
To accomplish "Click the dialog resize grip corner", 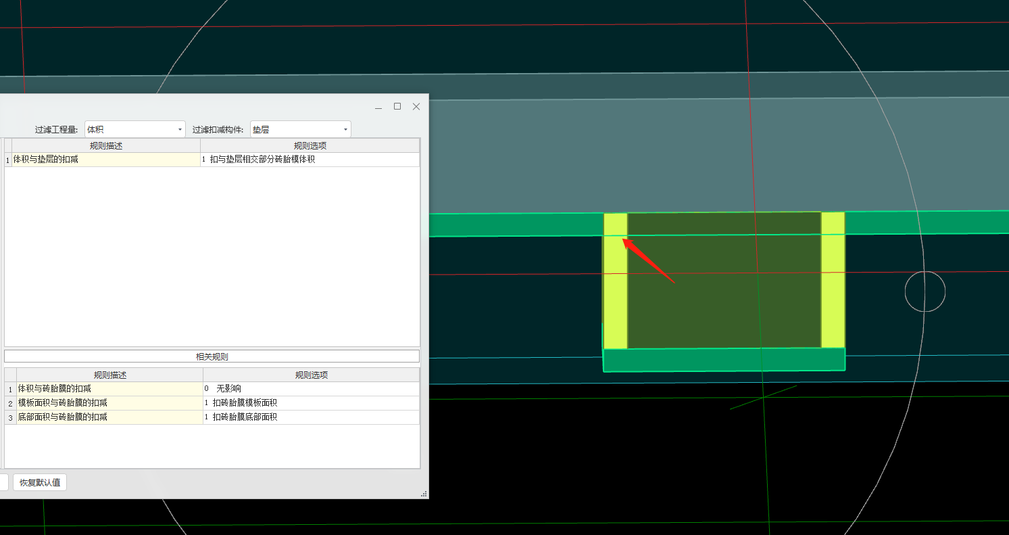I will pyautogui.click(x=424, y=494).
